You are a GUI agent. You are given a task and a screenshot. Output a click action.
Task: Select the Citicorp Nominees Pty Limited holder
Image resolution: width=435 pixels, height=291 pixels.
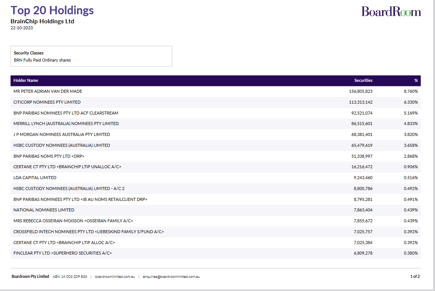click(x=47, y=102)
